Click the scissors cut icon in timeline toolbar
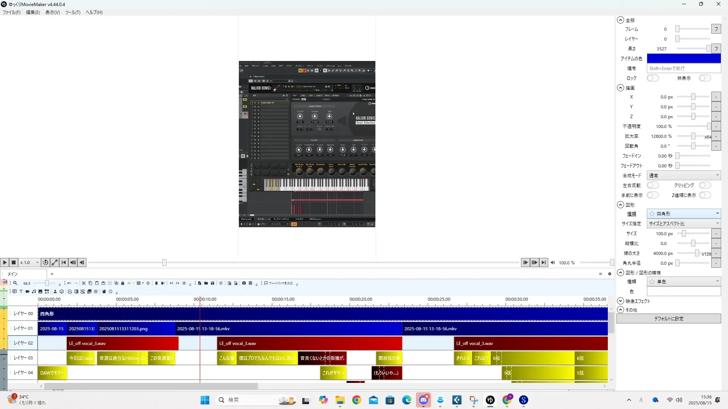The height and width of the screenshot is (409, 728). (x=84, y=283)
